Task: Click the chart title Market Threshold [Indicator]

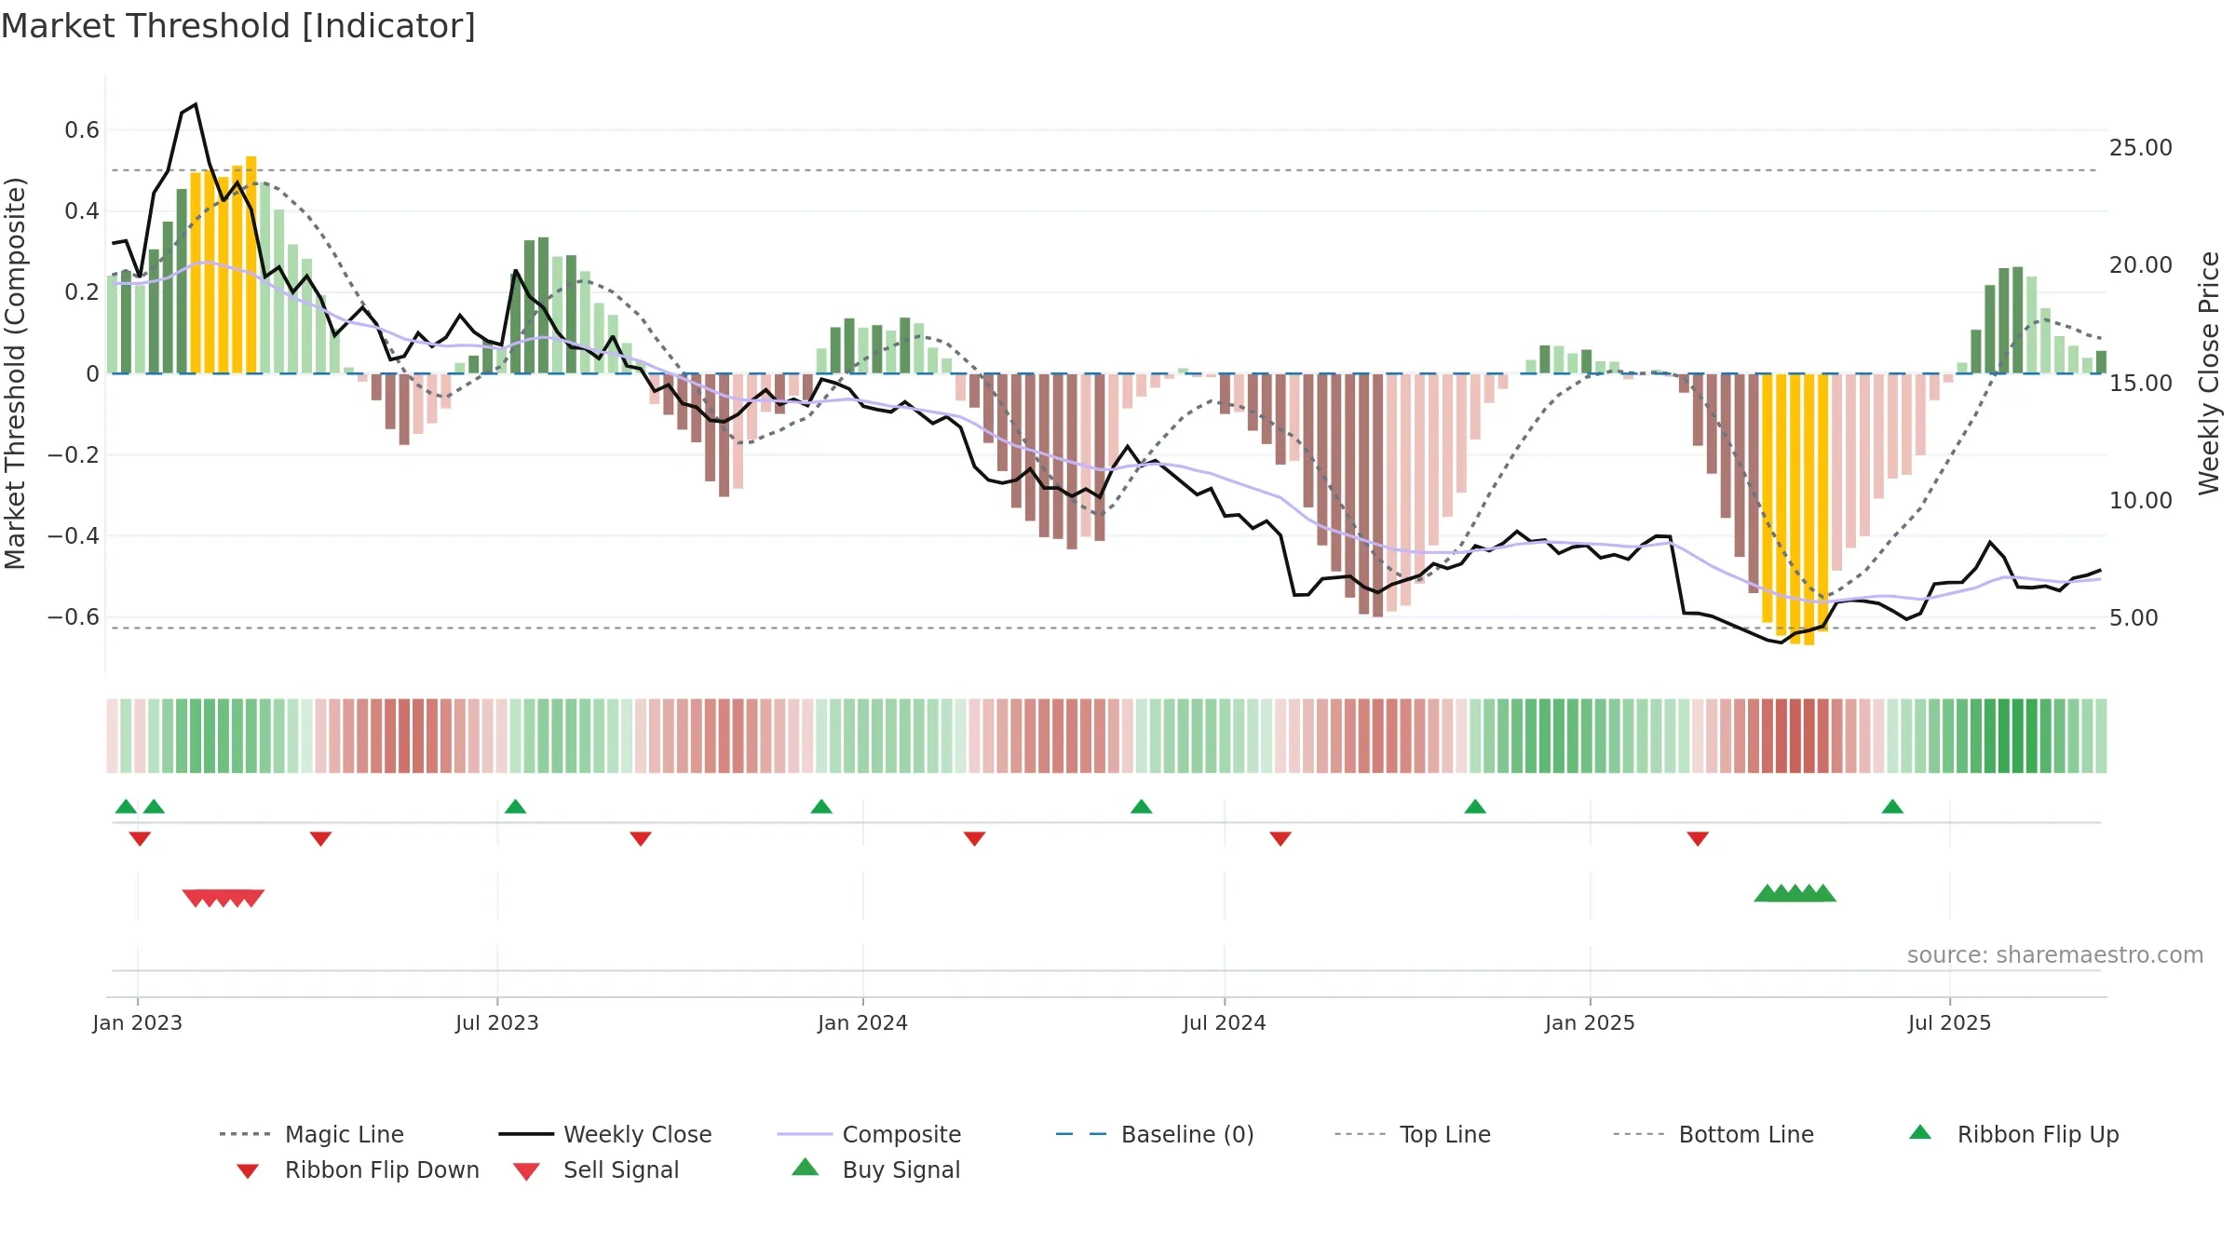Action: 238,26
